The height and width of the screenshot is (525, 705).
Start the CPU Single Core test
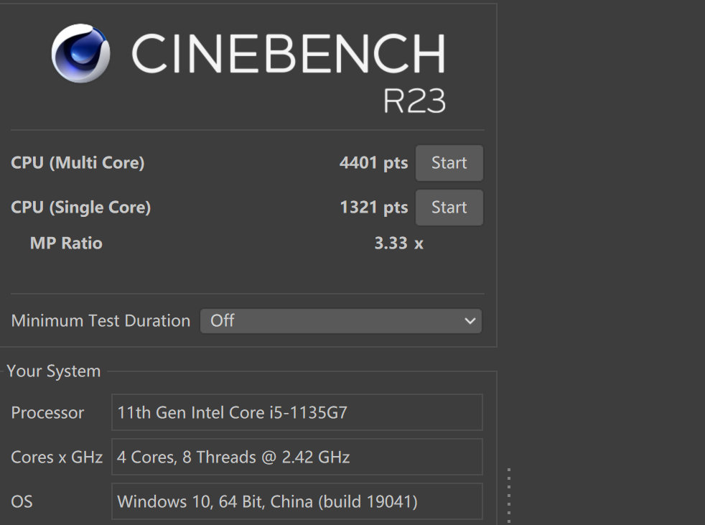coord(449,208)
